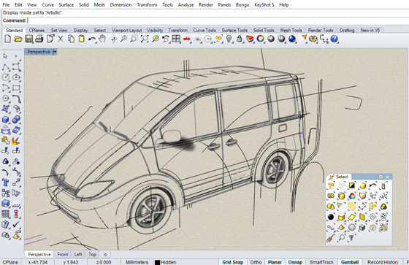The image size is (409, 265).
Task: Switch to the Drafting toolbar tab
Action: [x=347, y=30]
